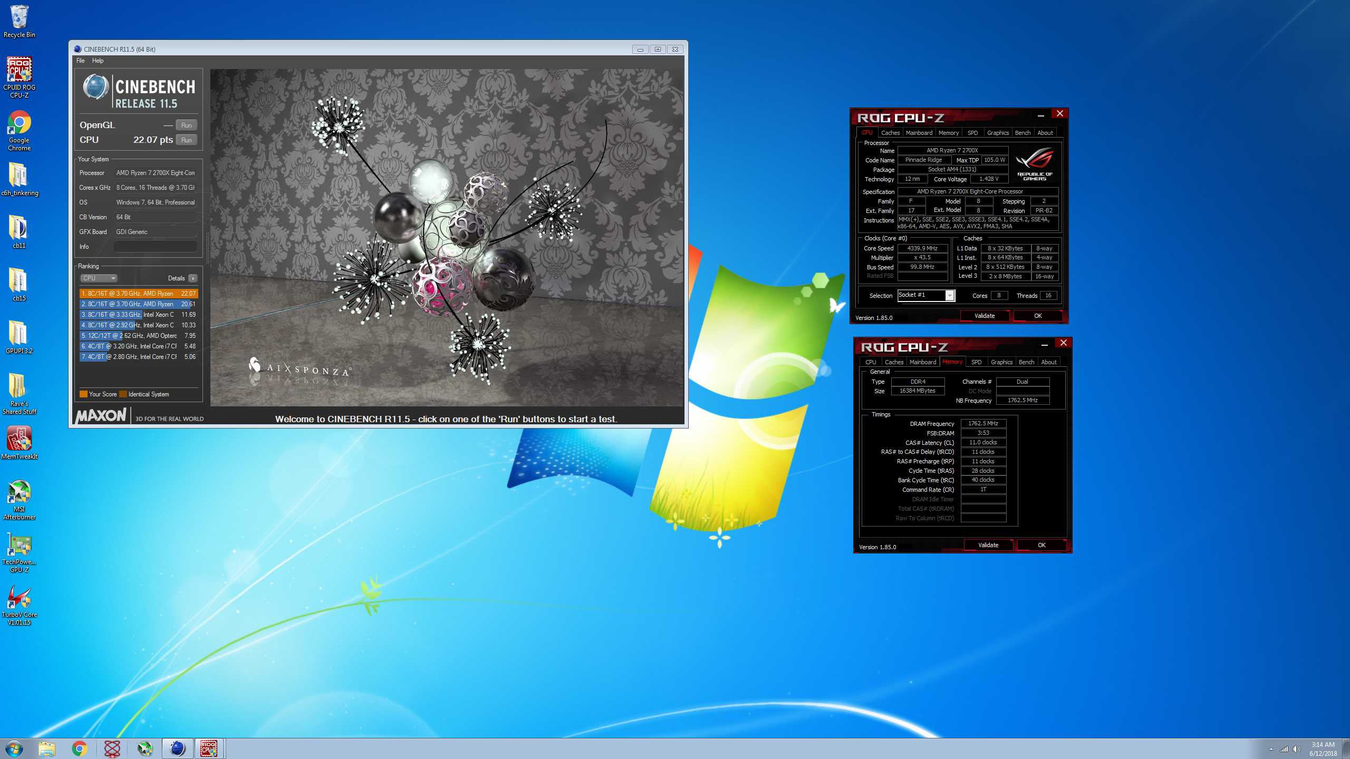Switch to Mainboard tab in upper CPU-Z
The width and height of the screenshot is (1350, 759).
pos(919,133)
